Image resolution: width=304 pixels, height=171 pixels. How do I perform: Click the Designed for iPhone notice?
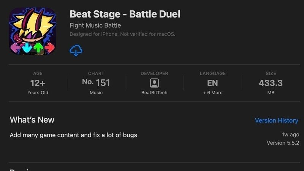[122, 34]
